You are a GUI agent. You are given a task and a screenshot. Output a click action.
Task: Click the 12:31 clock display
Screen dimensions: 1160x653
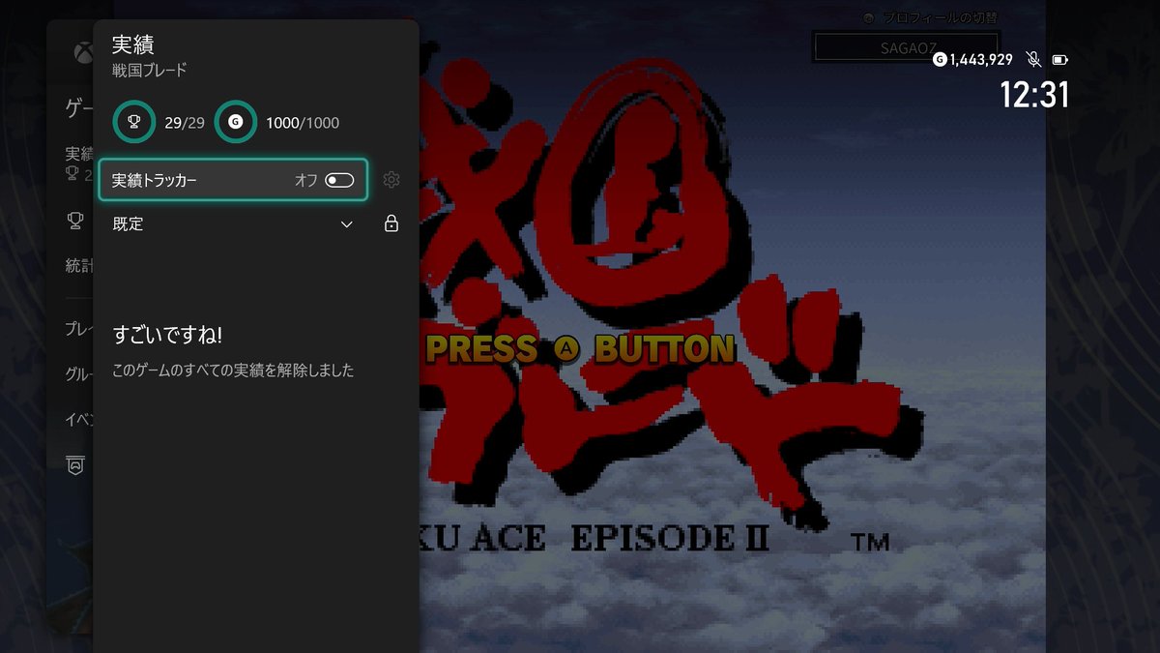click(x=1034, y=95)
